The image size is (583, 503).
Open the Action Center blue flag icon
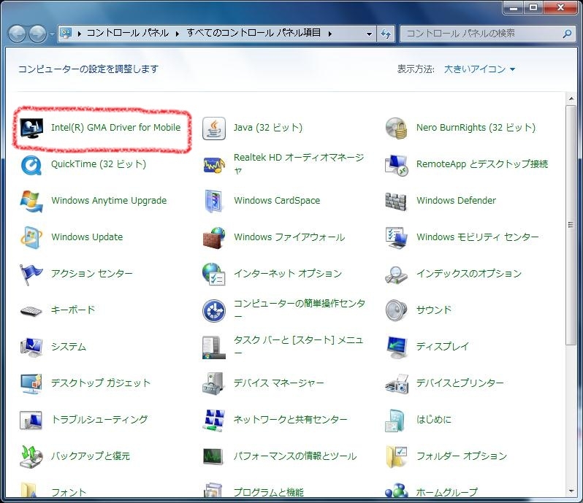click(31, 274)
